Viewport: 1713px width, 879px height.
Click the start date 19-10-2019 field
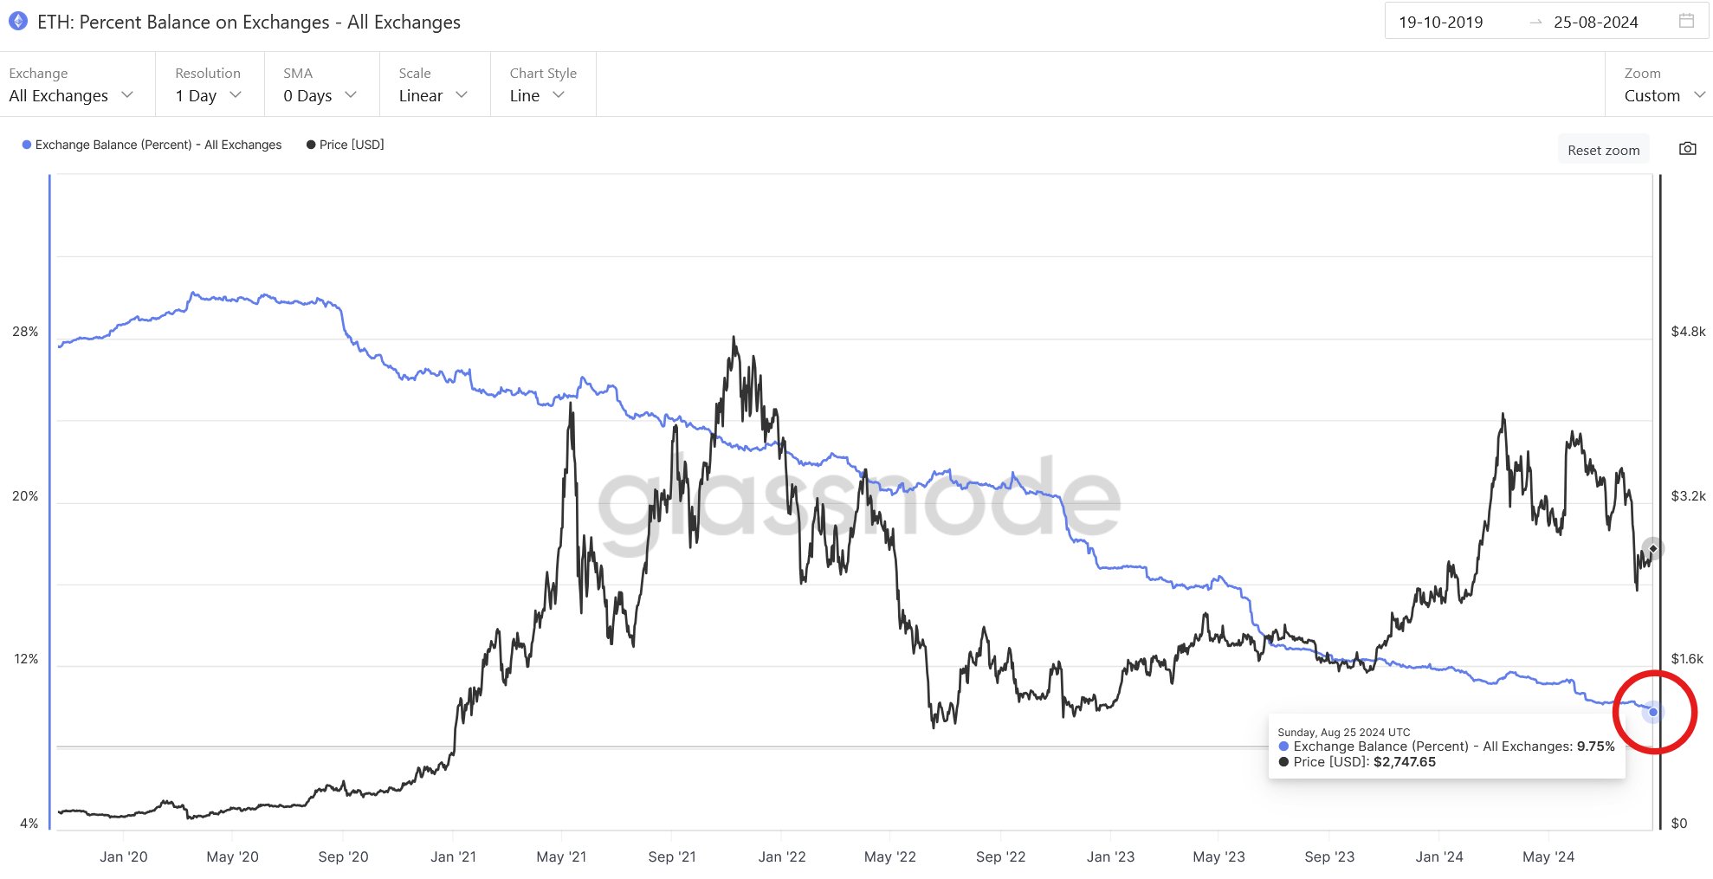(1440, 23)
